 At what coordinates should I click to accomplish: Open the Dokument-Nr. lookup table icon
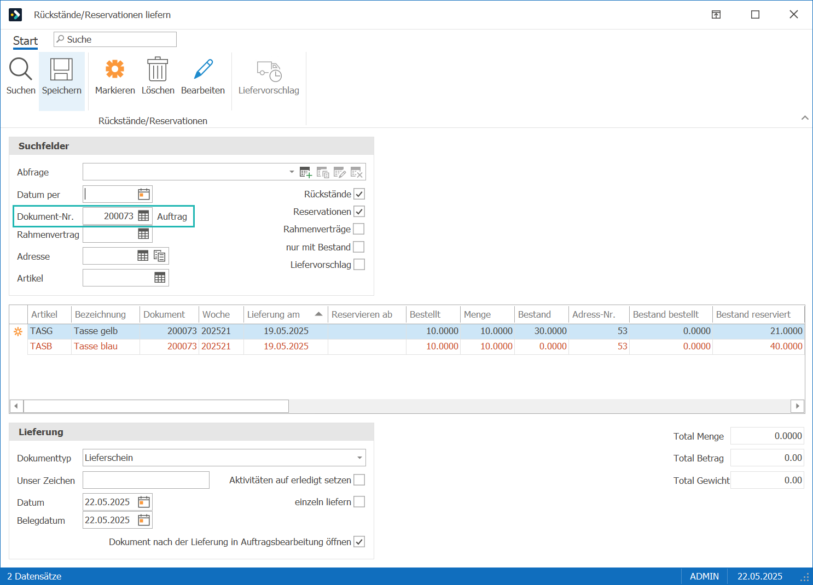[x=143, y=216]
